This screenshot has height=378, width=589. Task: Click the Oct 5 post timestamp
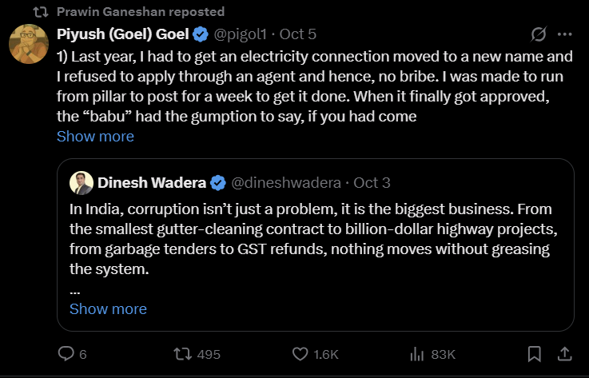[x=300, y=34]
